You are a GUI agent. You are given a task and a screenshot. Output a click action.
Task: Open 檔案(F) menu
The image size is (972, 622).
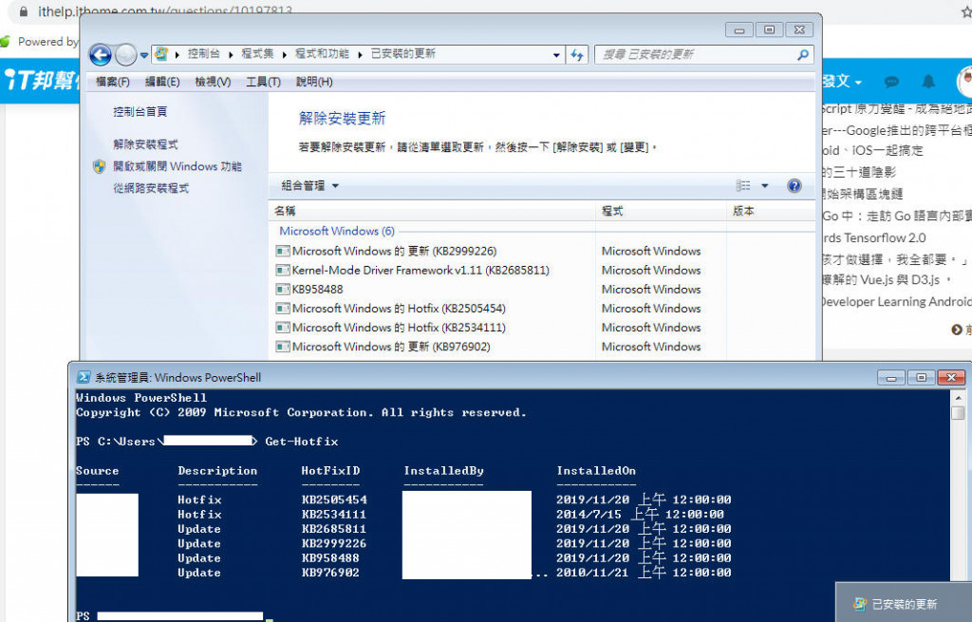[113, 82]
